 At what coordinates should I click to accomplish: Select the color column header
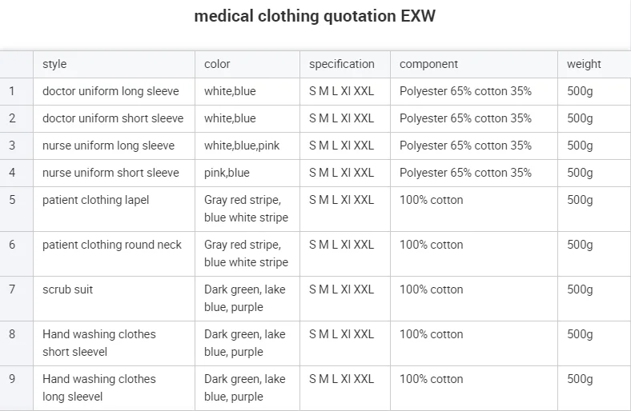coord(247,64)
